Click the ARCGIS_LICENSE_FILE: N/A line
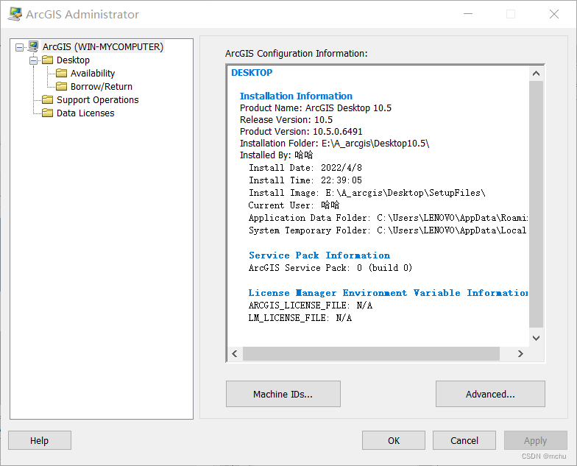This screenshot has height=466, width=577. (311, 306)
